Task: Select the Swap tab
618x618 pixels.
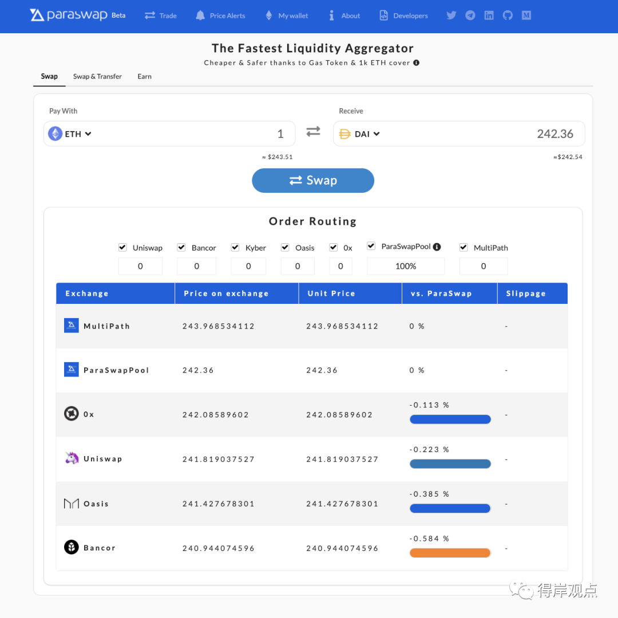Action: point(49,77)
